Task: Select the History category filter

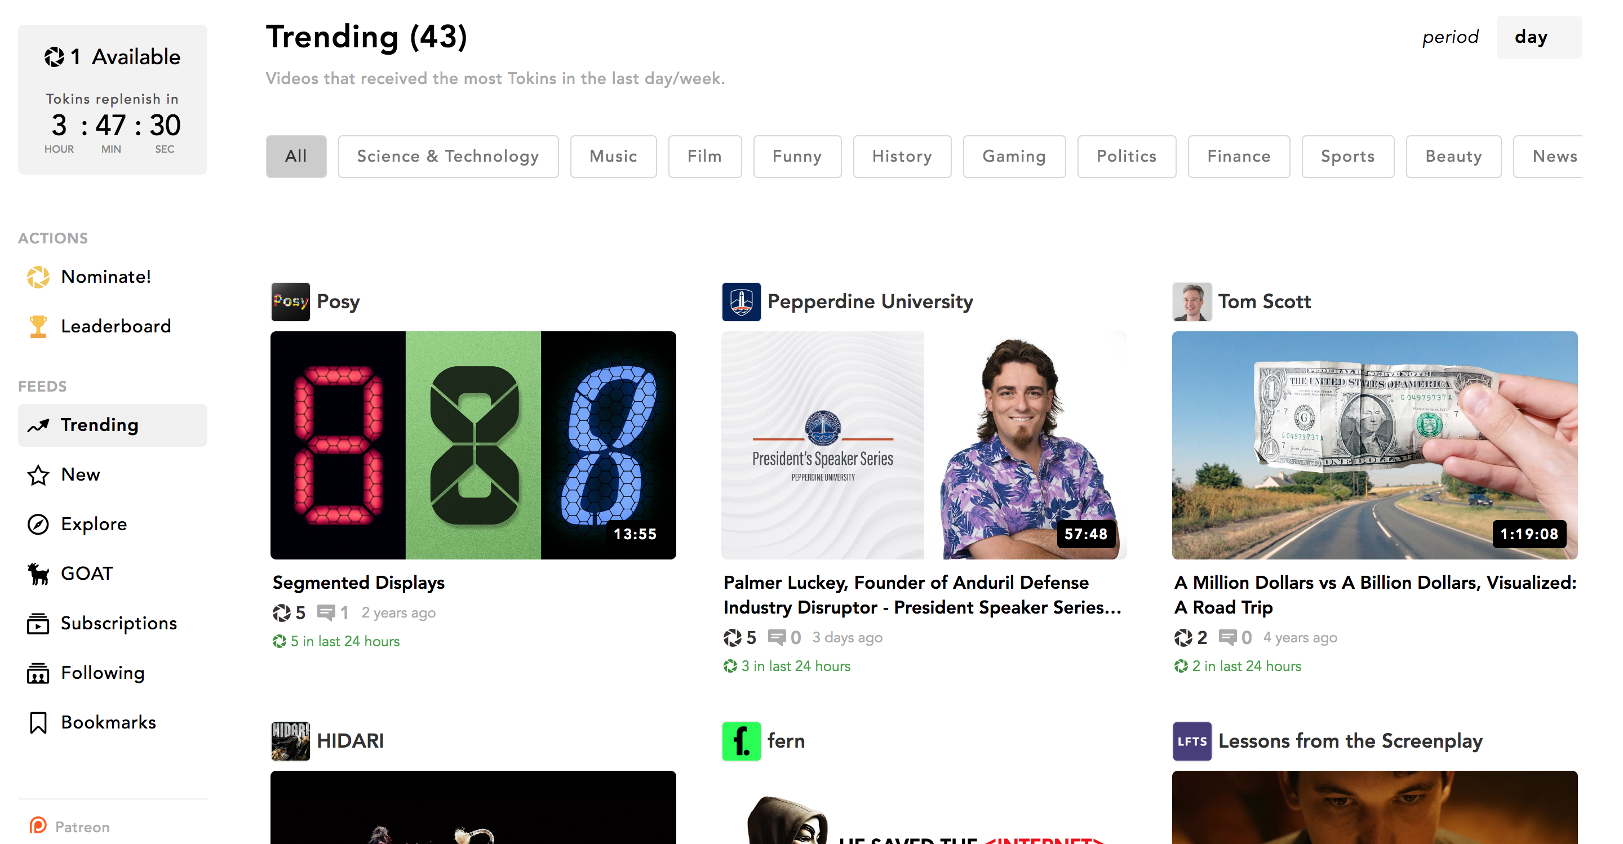Action: 902,156
